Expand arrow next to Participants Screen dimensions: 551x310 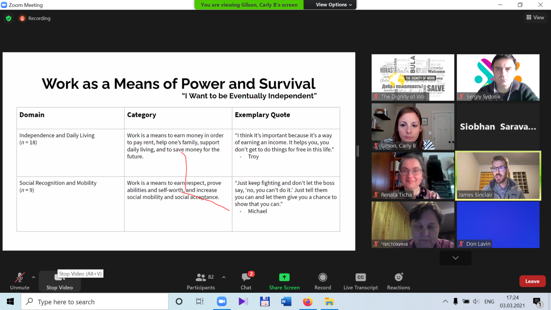[224, 277]
